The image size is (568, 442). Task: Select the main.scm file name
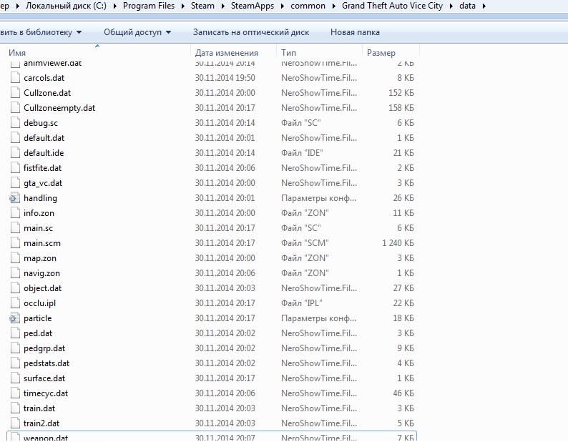click(42, 243)
